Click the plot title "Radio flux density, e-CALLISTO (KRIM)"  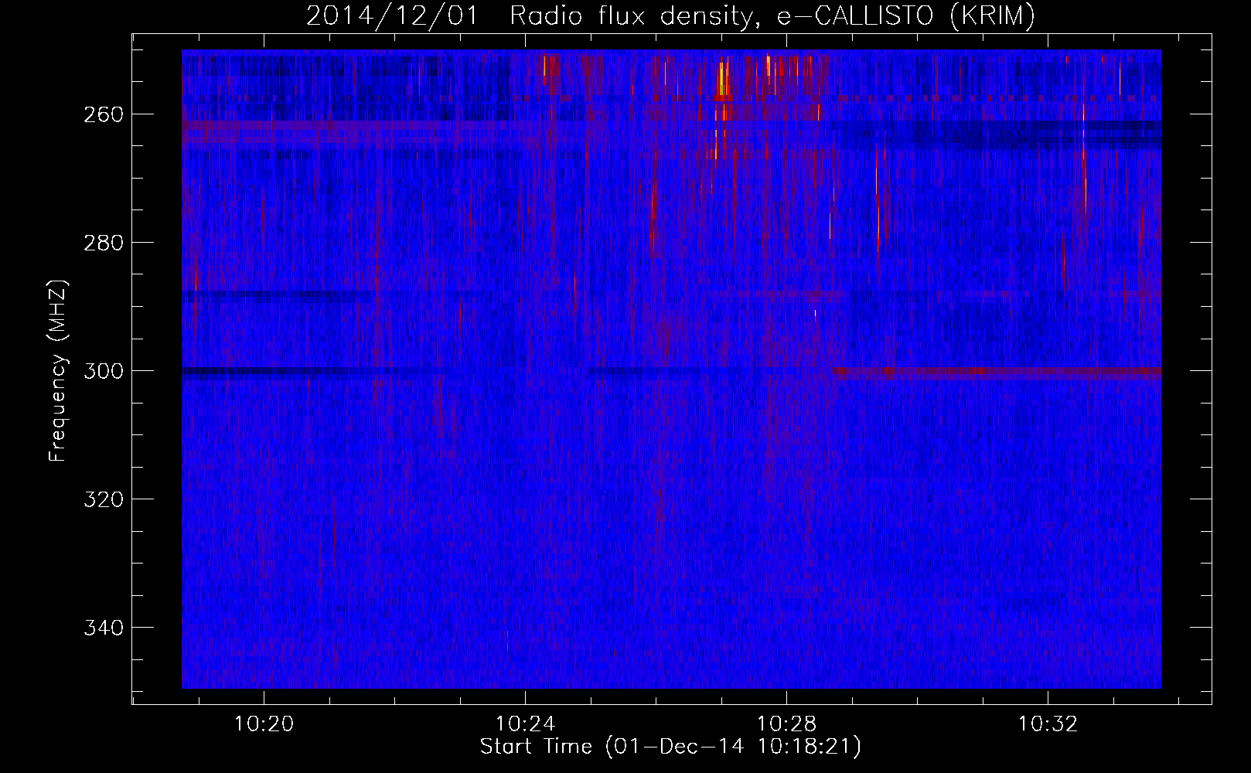click(772, 15)
